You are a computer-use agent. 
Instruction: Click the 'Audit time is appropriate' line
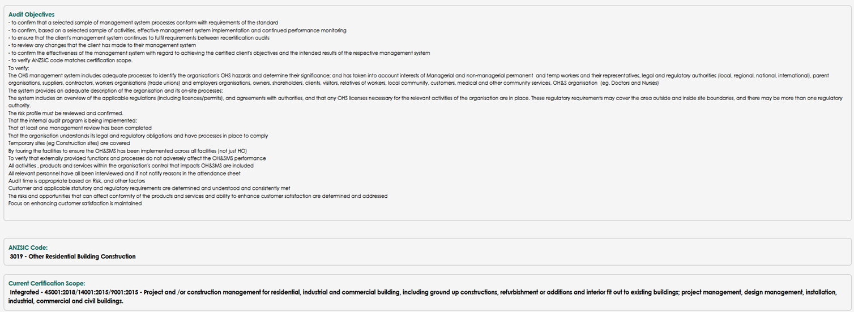[76, 181]
